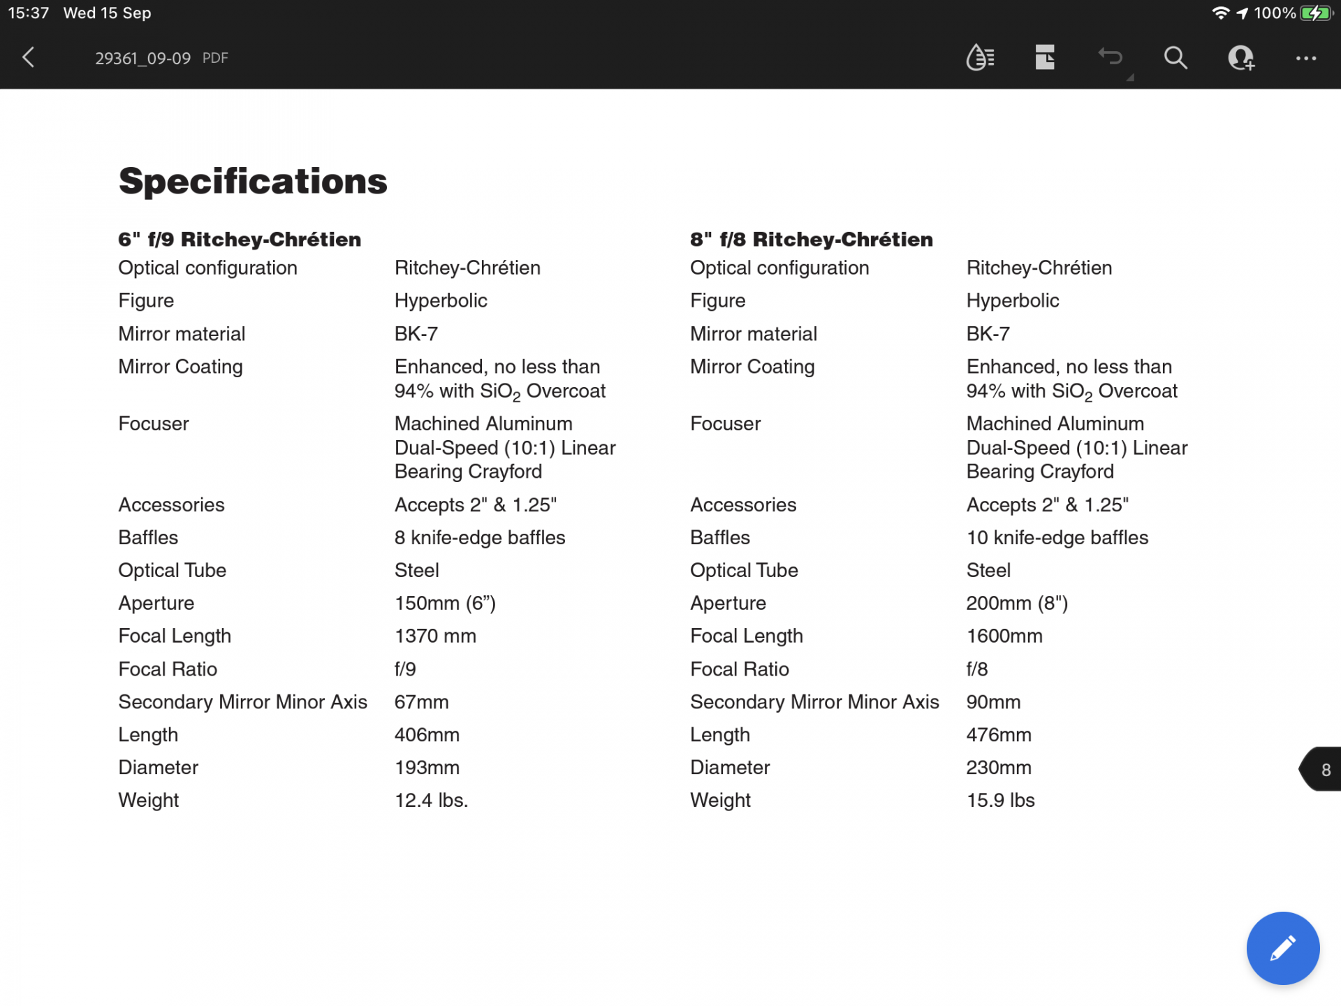Tap the blue pencil edit button
This screenshot has height=1006, width=1341.
[1283, 948]
